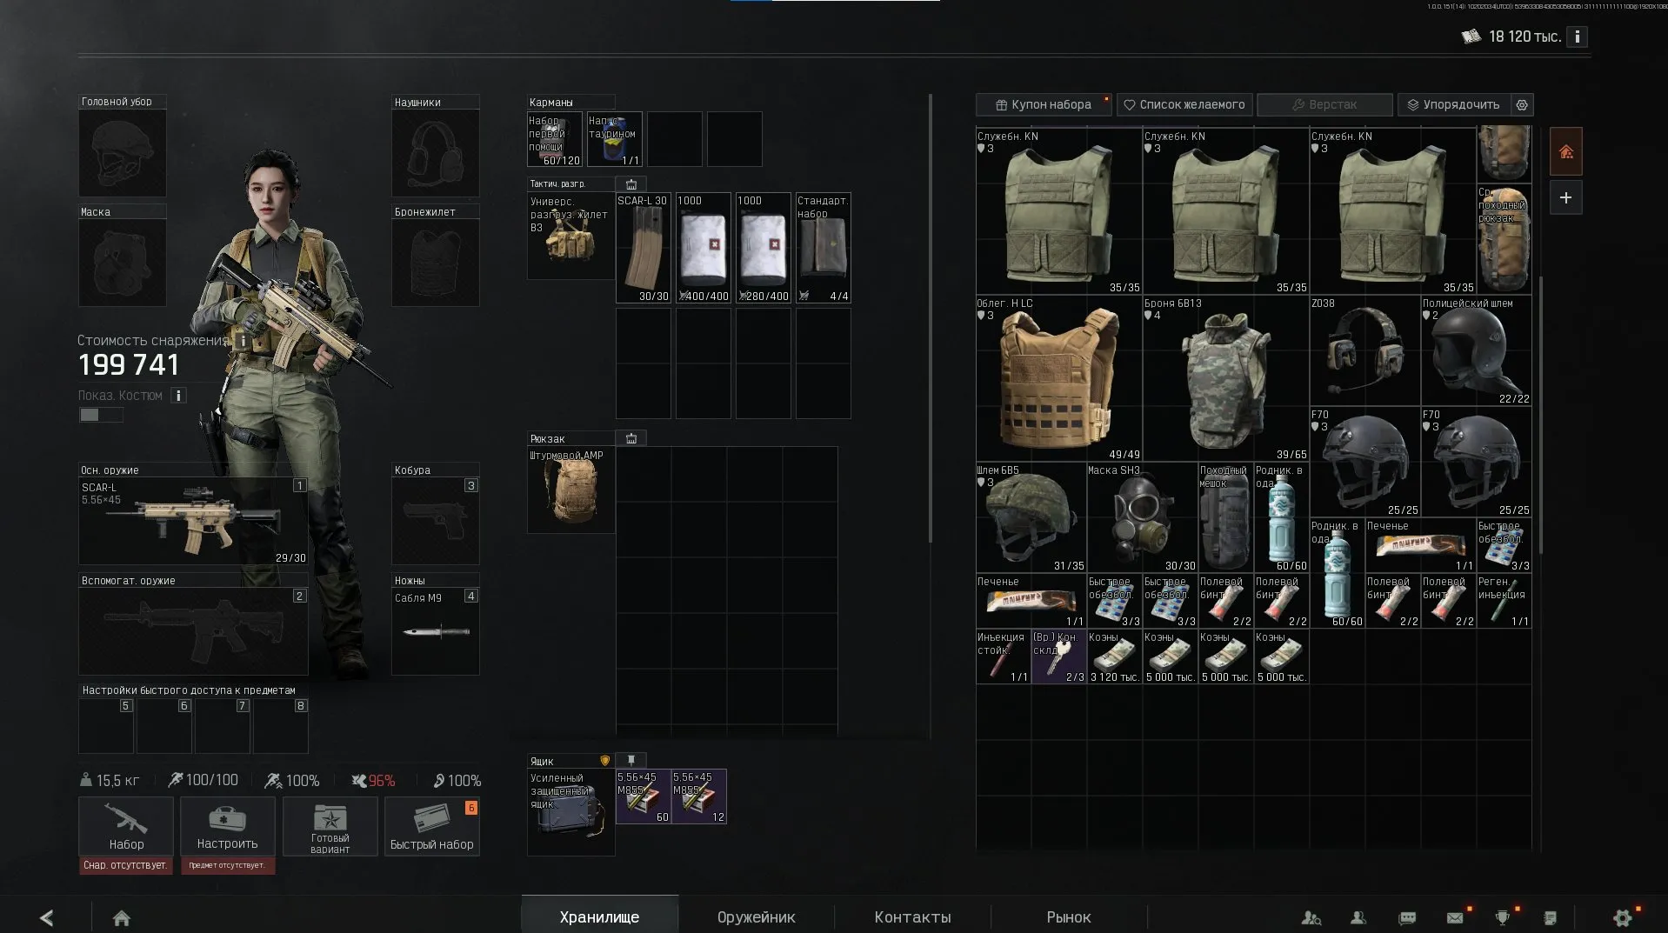Select the orange home stash tab
Viewport: 1668px width, 933px height.
click(1565, 152)
